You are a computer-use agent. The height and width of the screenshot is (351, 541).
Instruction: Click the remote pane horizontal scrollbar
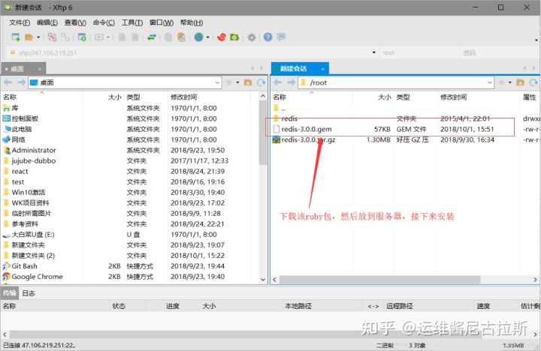click(x=379, y=280)
